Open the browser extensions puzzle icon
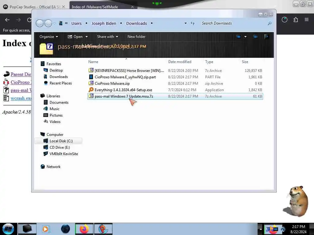 click(x=296, y=20)
